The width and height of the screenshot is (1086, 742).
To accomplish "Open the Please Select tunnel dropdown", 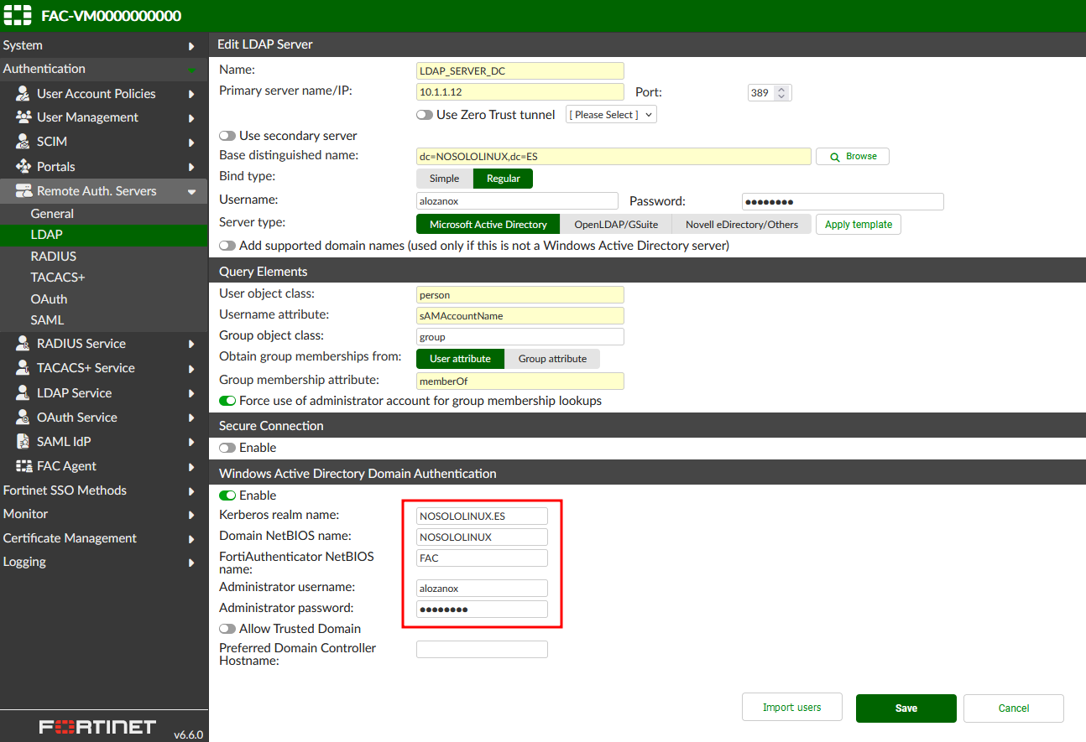I will (x=610, y=115).
